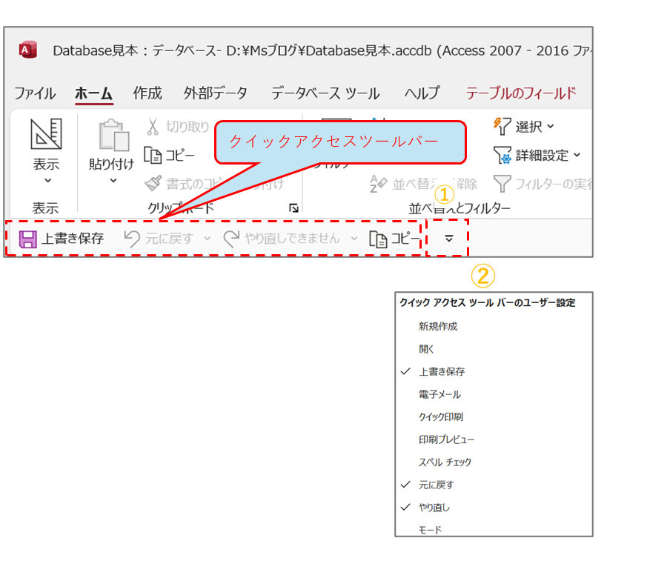
Task: Uncheck やり直し in the customize menu
Action: coord(434,508)
